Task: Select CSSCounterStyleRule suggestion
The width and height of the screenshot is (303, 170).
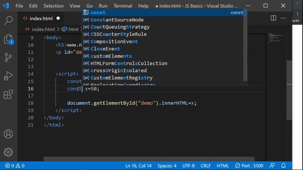Action: (163, 34)
